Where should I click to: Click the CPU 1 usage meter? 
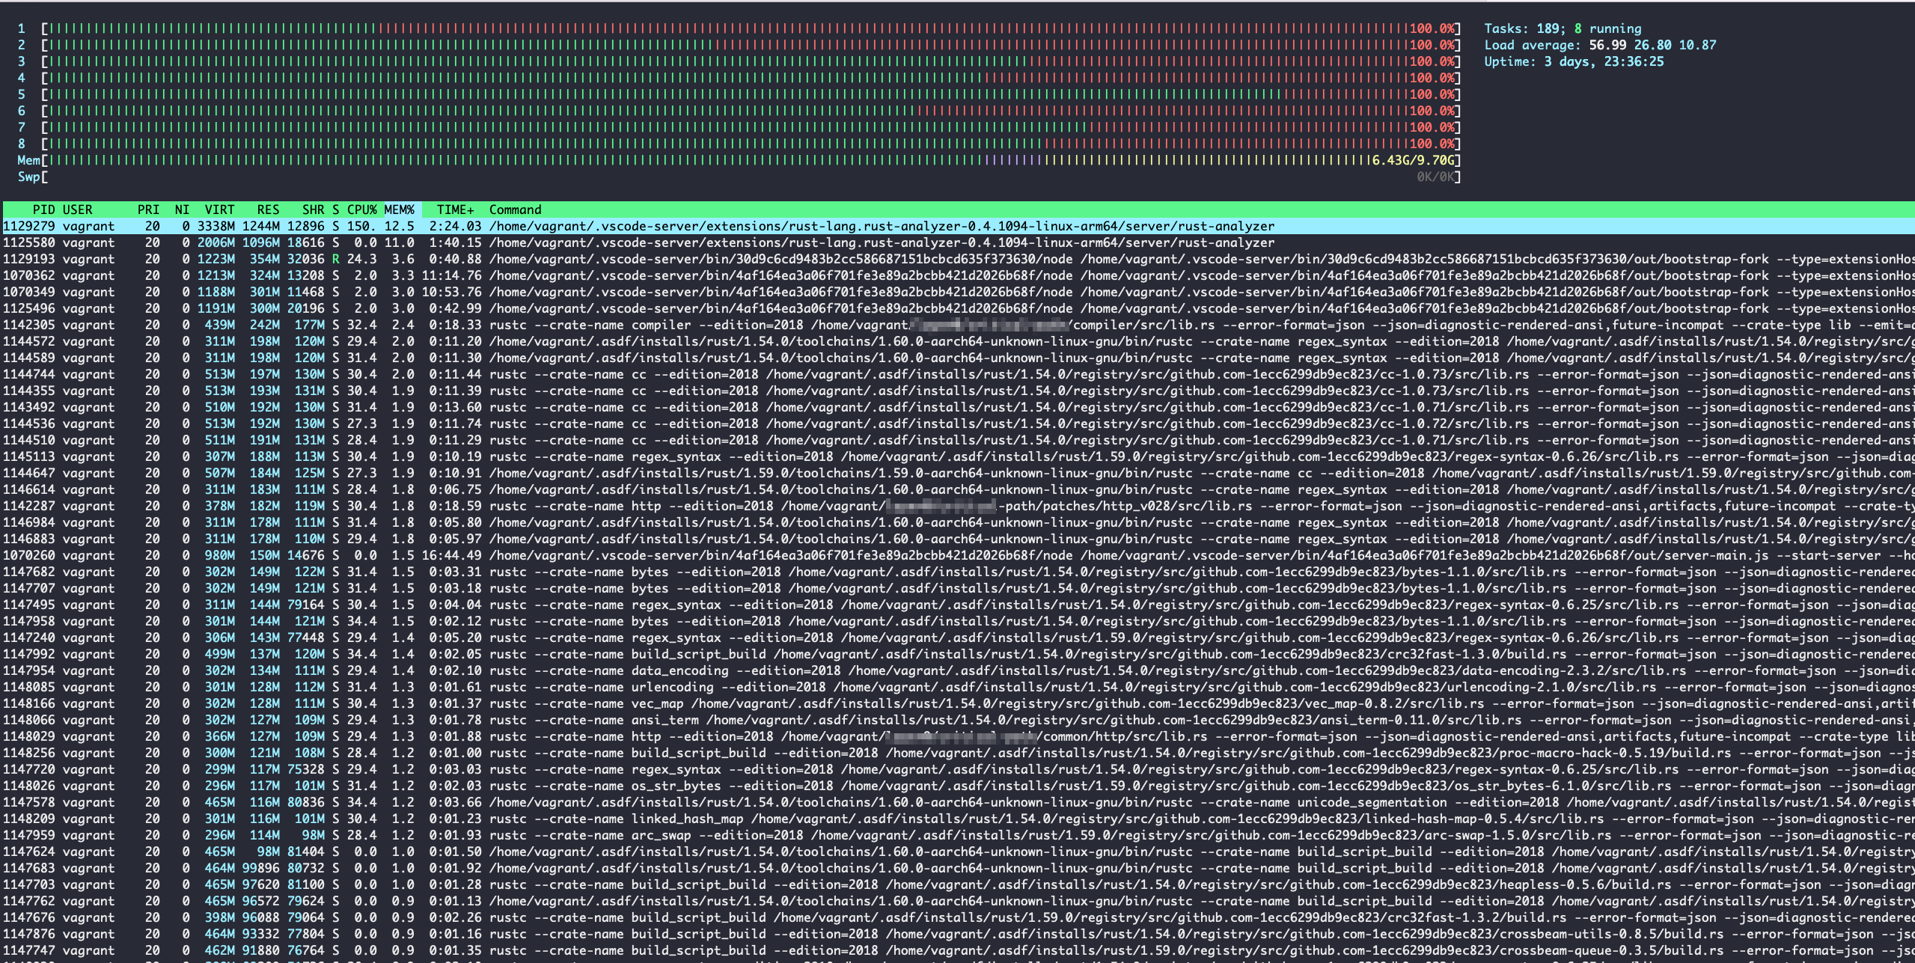[x=739, y=28]
